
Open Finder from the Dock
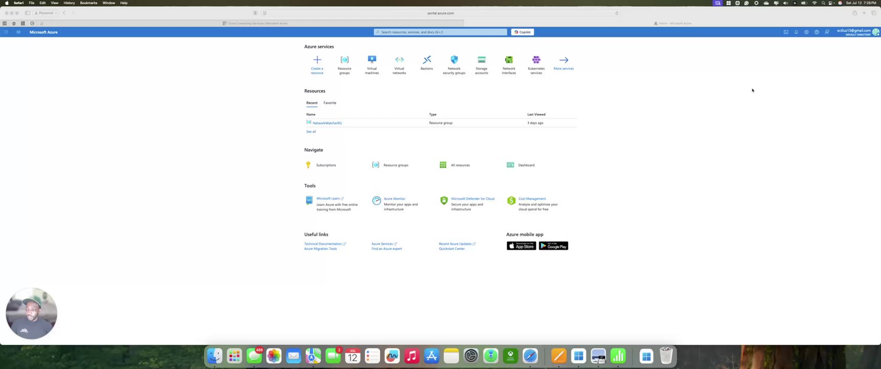[215, 356]
